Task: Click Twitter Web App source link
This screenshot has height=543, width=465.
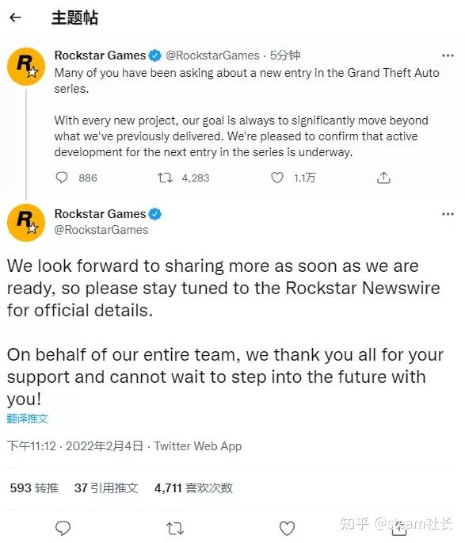Action: (x=198, y=446)
